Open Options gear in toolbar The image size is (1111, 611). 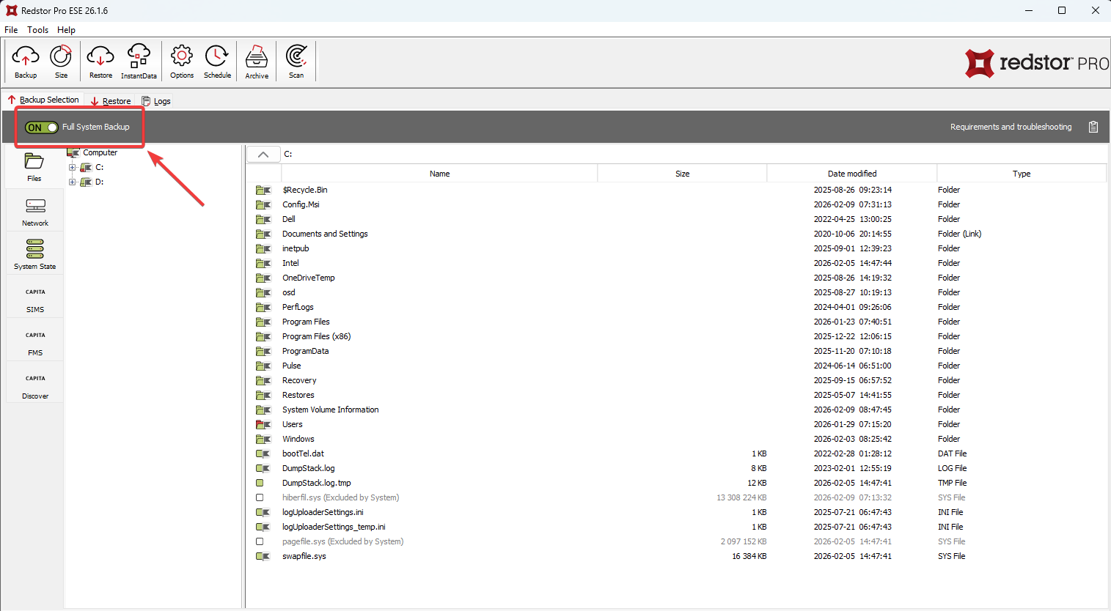click(182, 62)
